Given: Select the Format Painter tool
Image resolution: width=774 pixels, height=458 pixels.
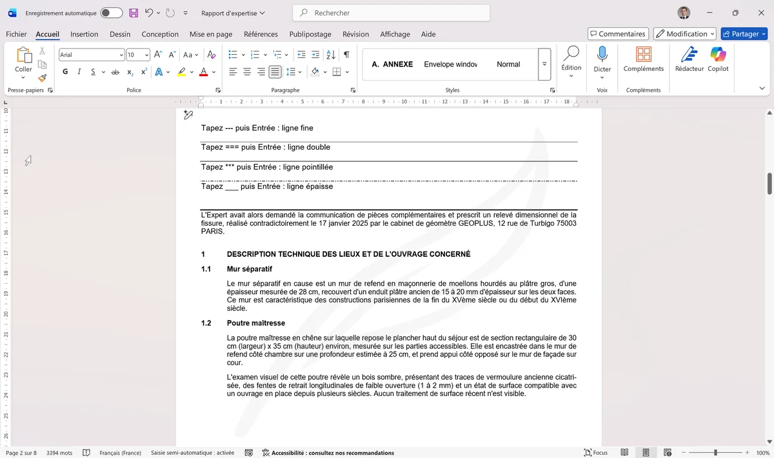Looking at the screenshot, I should (x=42, y=79).
